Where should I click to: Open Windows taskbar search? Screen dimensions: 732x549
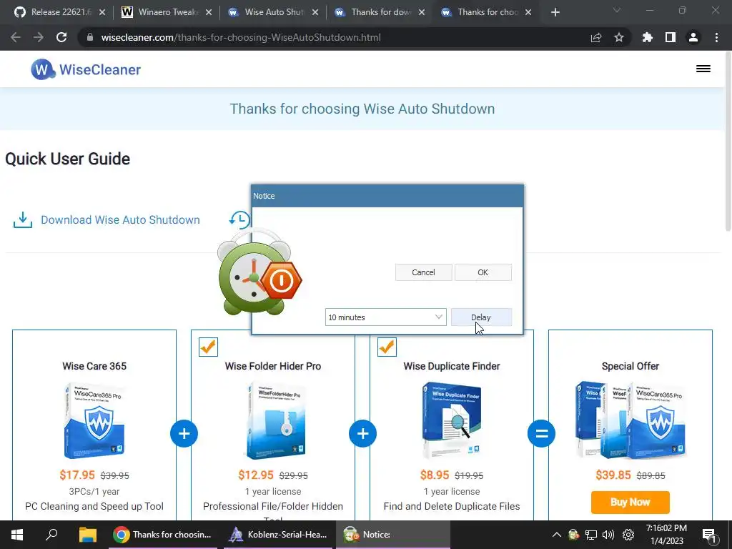coord(51,535)
